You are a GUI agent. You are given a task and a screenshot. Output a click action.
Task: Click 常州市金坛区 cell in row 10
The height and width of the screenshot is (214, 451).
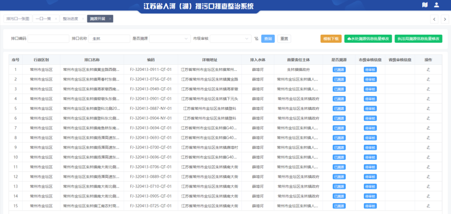[41, 157]
